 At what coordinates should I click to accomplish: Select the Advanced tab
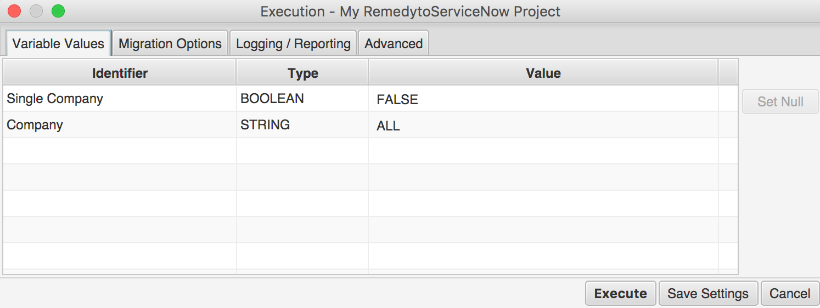(x=394, y=43)
